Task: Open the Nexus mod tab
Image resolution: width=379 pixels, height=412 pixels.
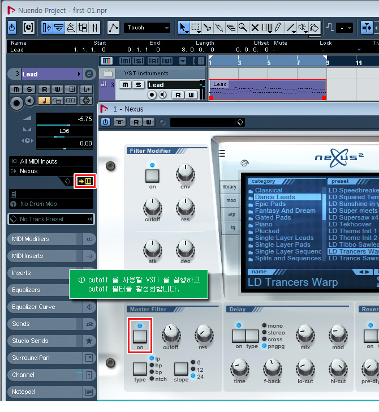Action: tap(231, 200)
